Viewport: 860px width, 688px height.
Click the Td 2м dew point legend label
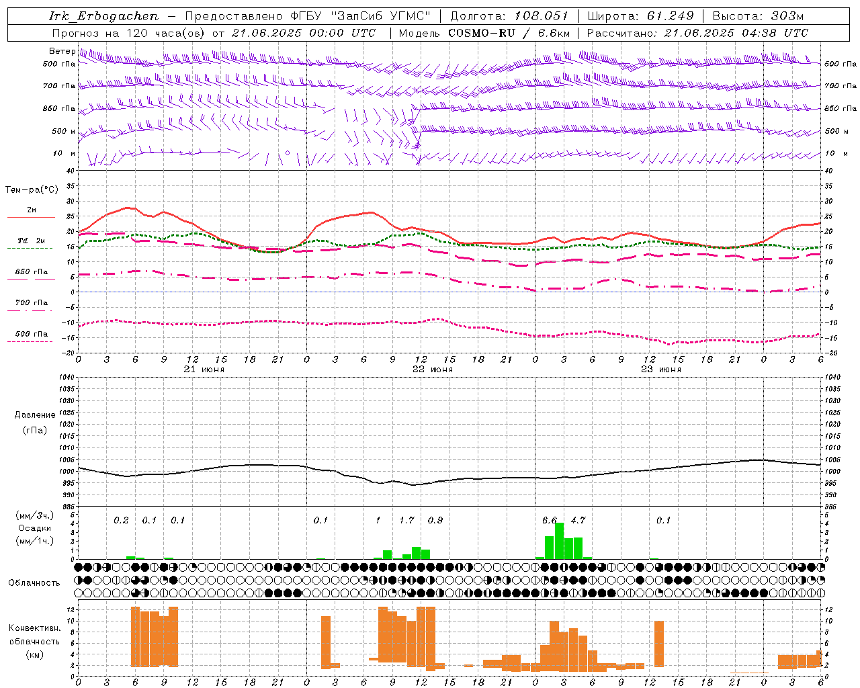pos(31,241)
